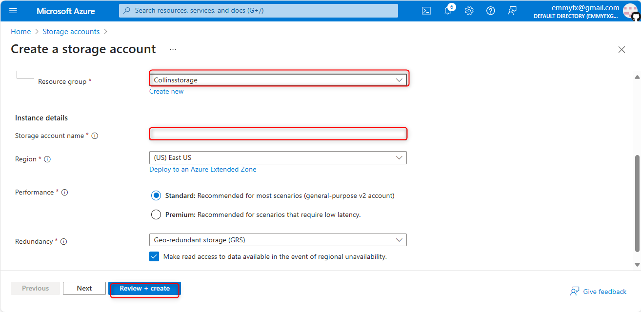Launch Cloud Shell from the top bar
Viewport: 641px width, 312px height.
[426, 11]
